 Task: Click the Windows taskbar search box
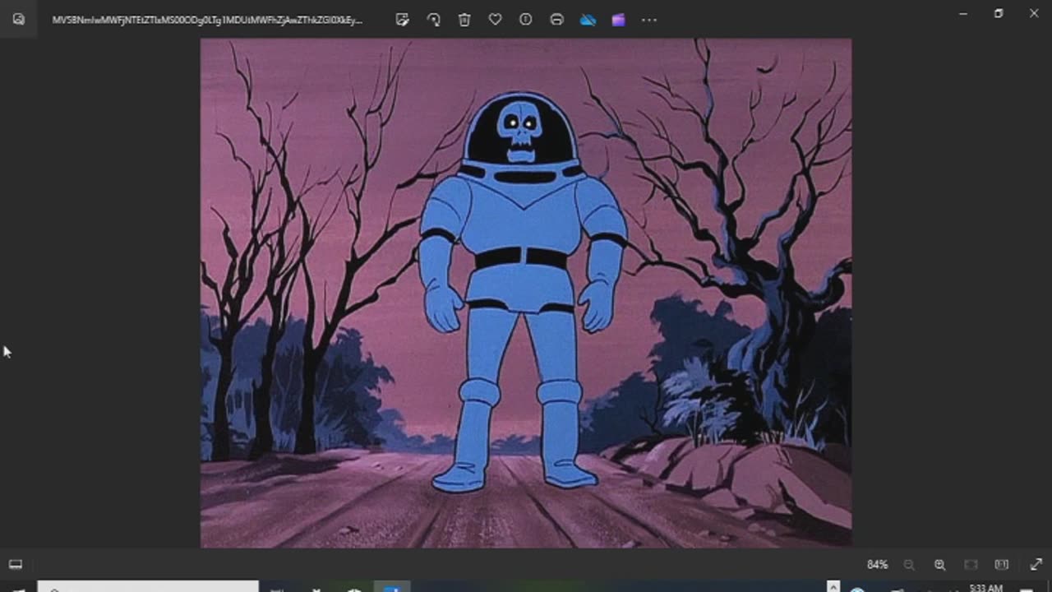[149, 587]
